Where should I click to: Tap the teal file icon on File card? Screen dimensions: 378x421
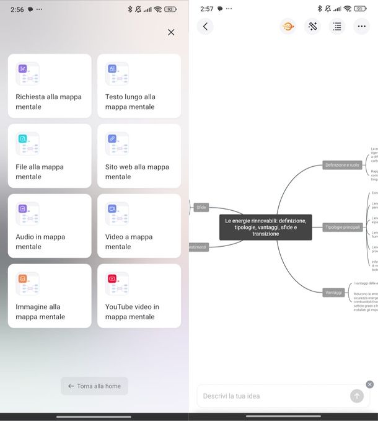(x=22, y=139)
